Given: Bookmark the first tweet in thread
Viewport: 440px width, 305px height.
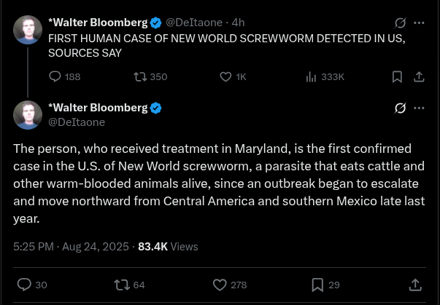Looking at the screenshot, I should click(x=397, y=76).
